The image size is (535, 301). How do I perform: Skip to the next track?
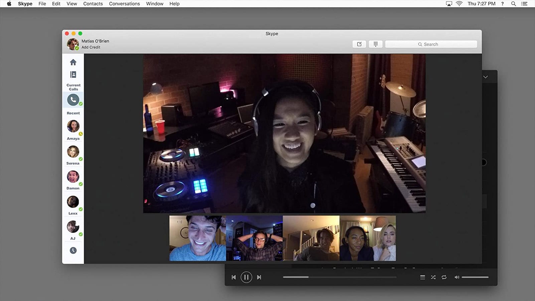pyautogui.click(x=259, y=277)
